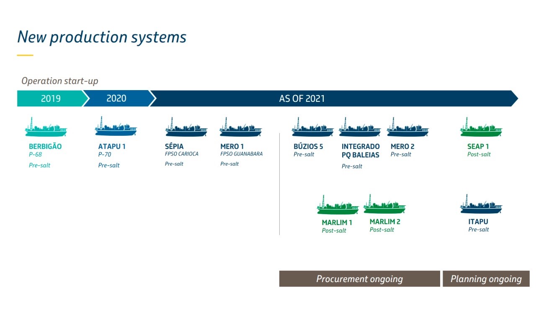Viewport: 544px width, 316px height.
Task: Click the Mero 2 ship icon
Action: click(x=407, y=127)
